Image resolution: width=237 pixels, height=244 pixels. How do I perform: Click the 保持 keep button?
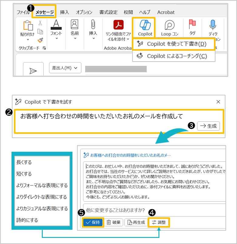93,222
